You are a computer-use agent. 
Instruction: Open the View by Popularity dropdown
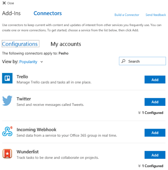[x=31, y=62]
